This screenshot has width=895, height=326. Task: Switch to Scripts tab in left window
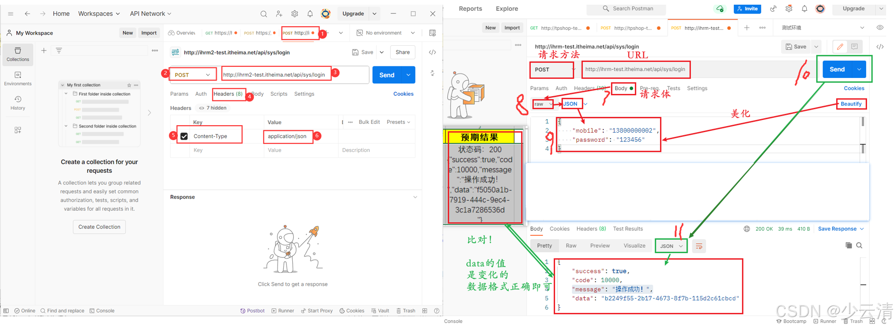(279, 94)
